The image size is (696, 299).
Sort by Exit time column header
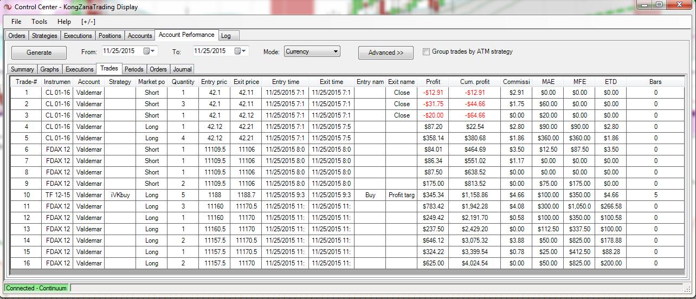pos(331,82)
